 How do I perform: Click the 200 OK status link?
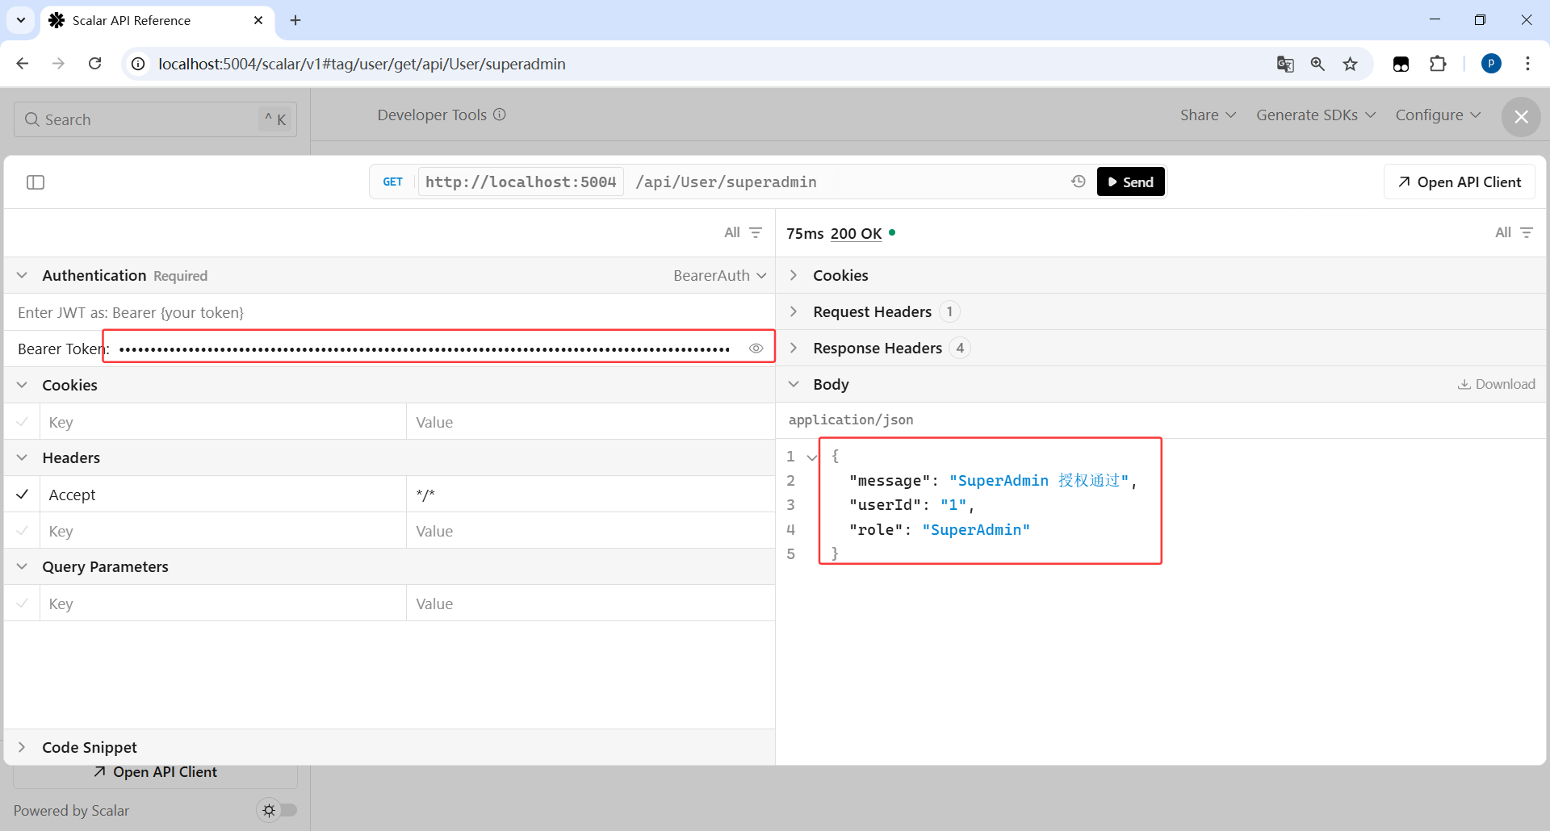click(x=856, y=233)
